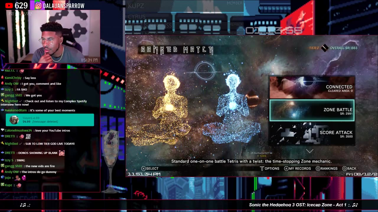378x212 pixels.
Task: Click gangg Shitt's "the new vids are fire"
Action: tap(41, 166)
